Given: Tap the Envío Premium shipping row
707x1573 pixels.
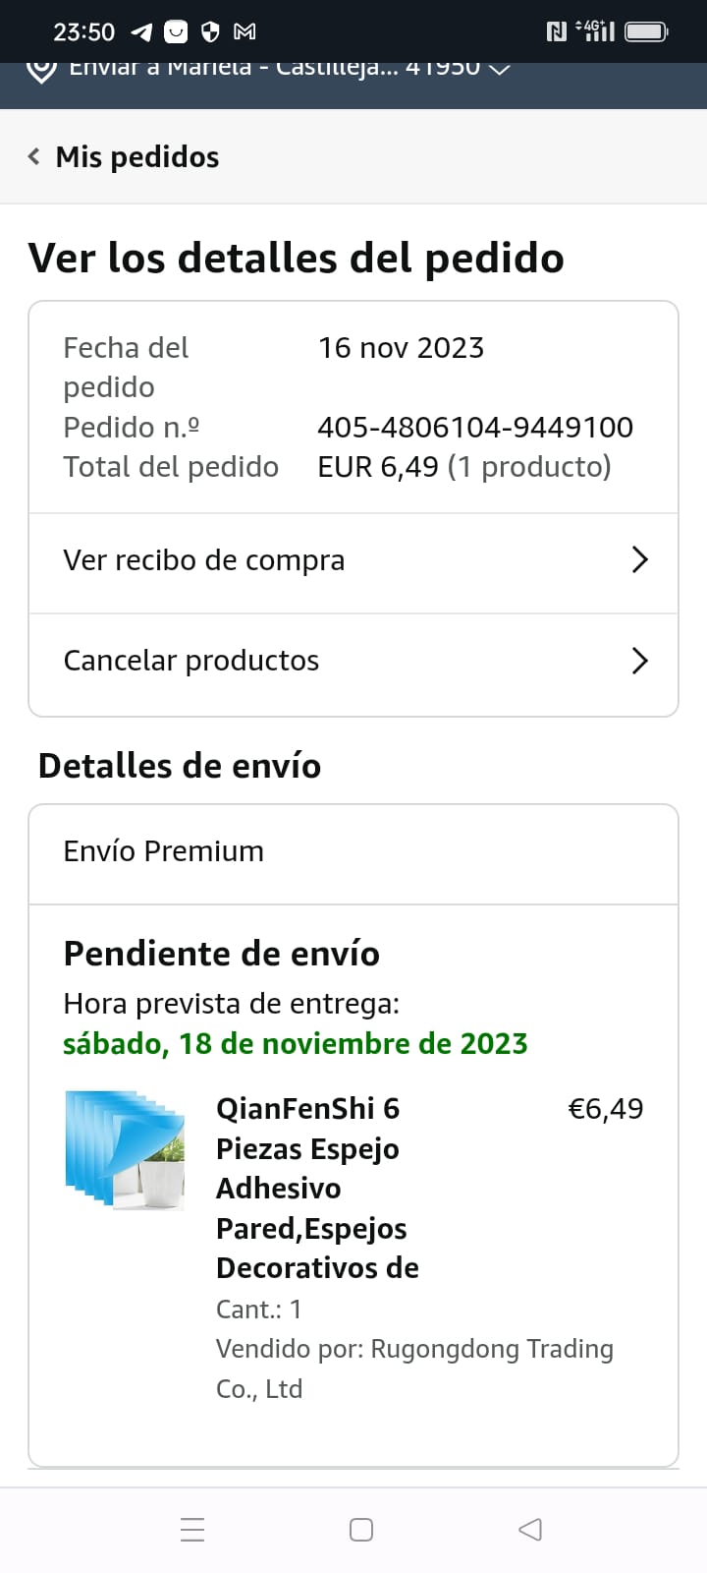Looking at the screenshot, I should click(353, 852).
